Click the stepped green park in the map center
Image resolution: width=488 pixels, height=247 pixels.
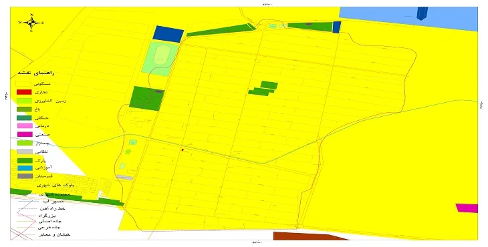click(x=263, y=89)
